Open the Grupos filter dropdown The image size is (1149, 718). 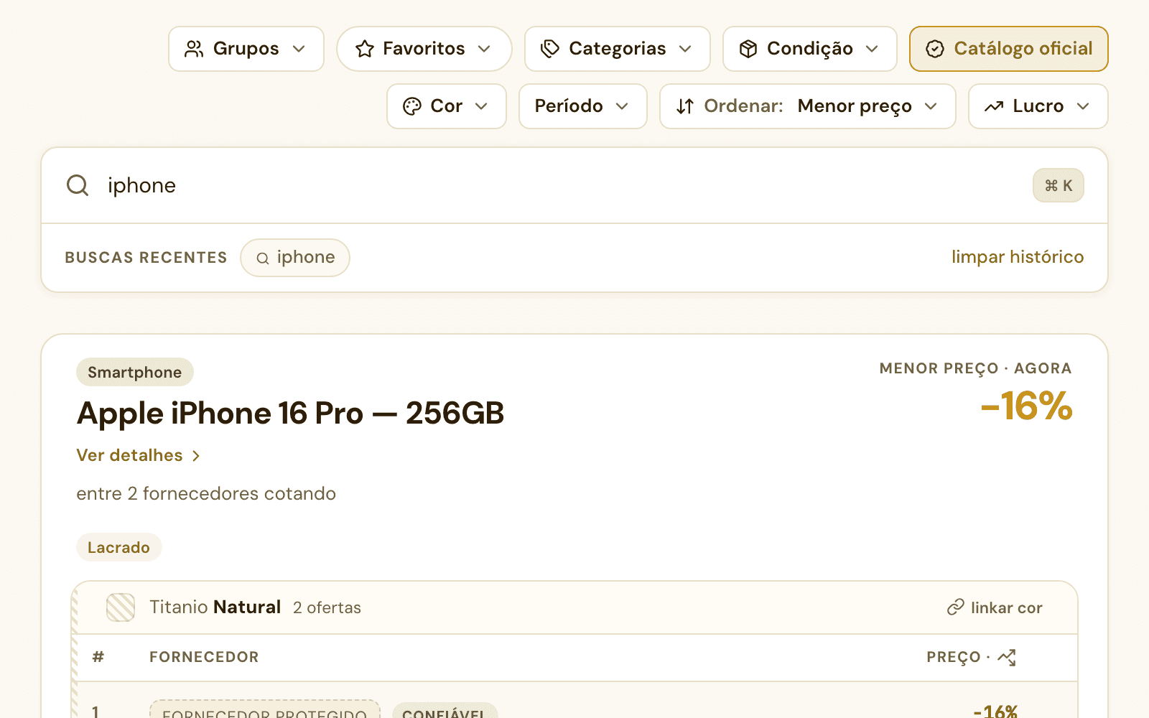tap(246, 49)
